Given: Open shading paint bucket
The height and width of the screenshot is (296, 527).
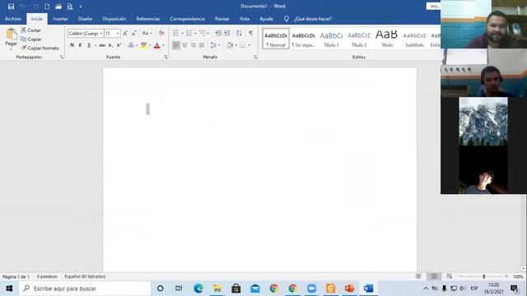Looking at the screenshot, I should click(230, 45).
